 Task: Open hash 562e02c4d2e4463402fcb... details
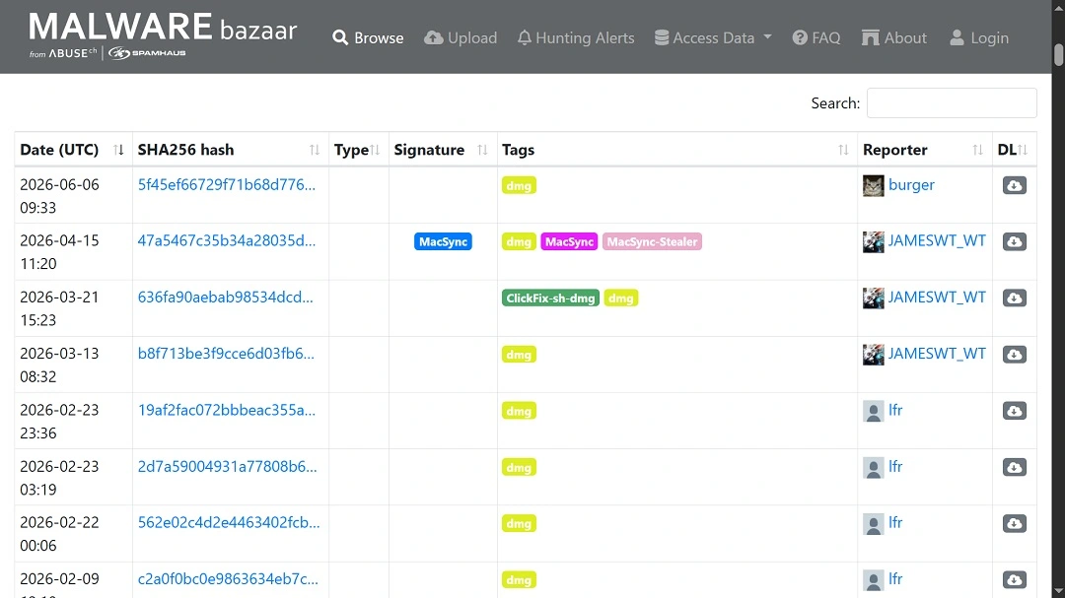(x=228, y=523)
